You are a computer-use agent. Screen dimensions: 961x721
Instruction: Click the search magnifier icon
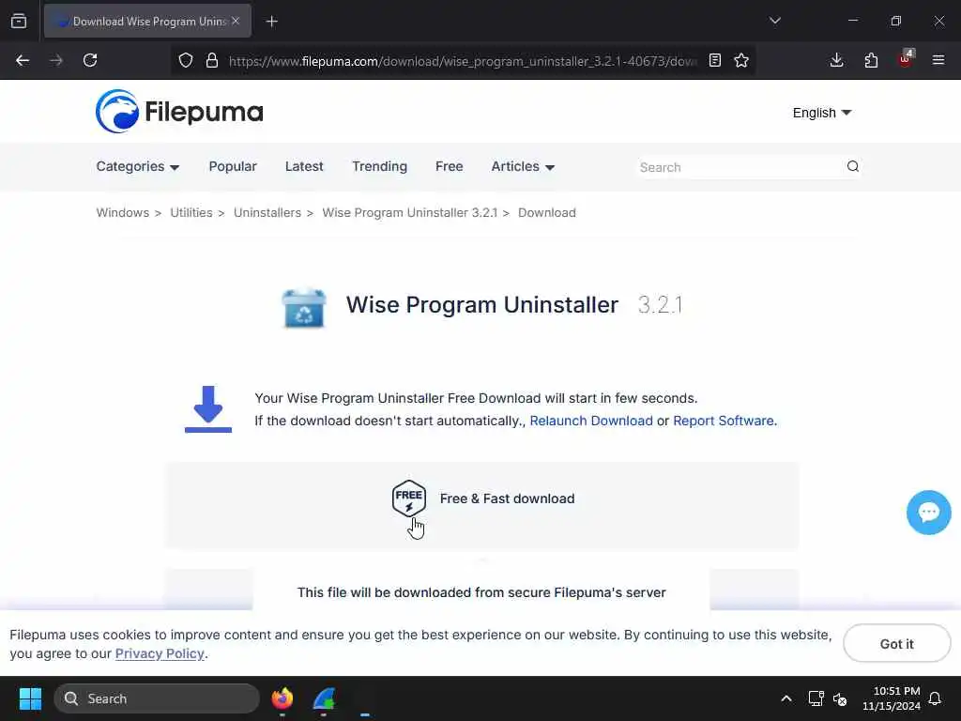pyautogui.click(x=852, y=166)
